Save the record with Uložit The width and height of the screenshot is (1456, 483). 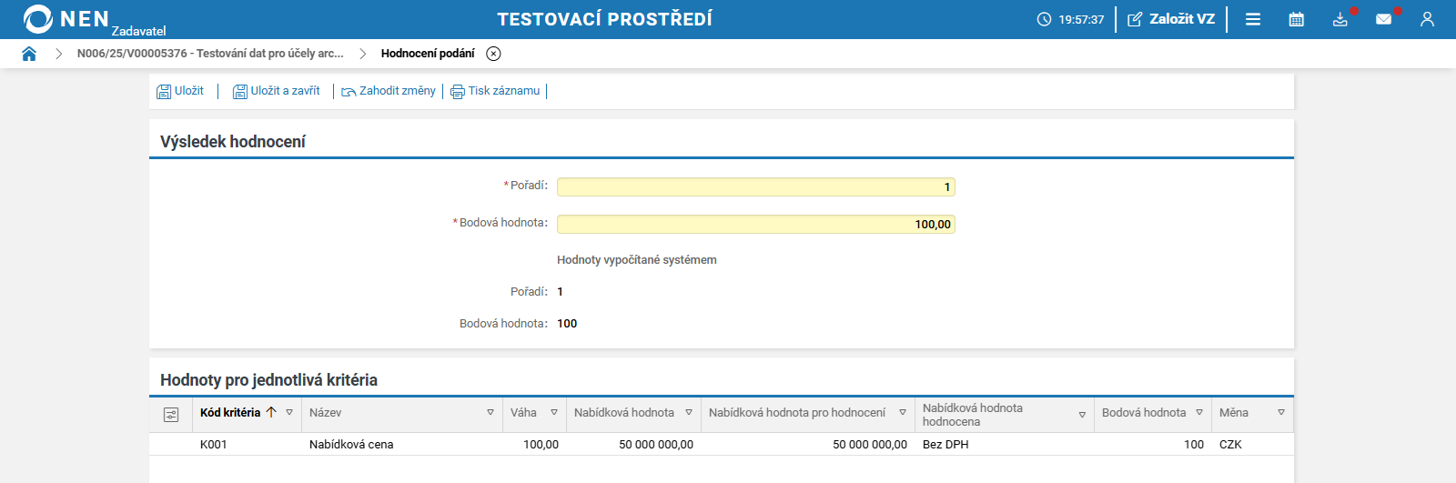(180, 91)
